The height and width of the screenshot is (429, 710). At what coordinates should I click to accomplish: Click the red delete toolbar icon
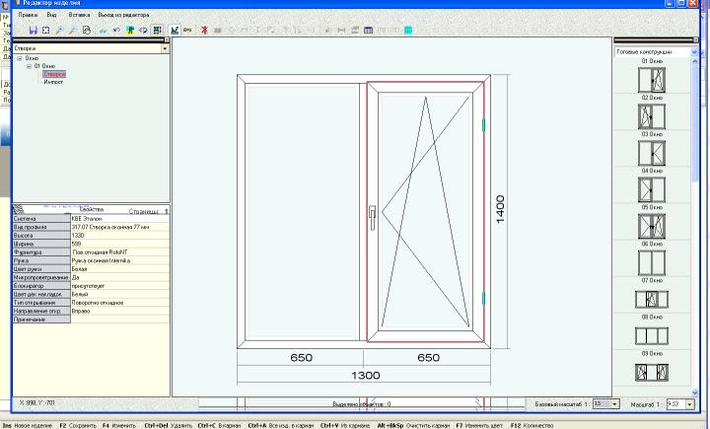[205, 31]
